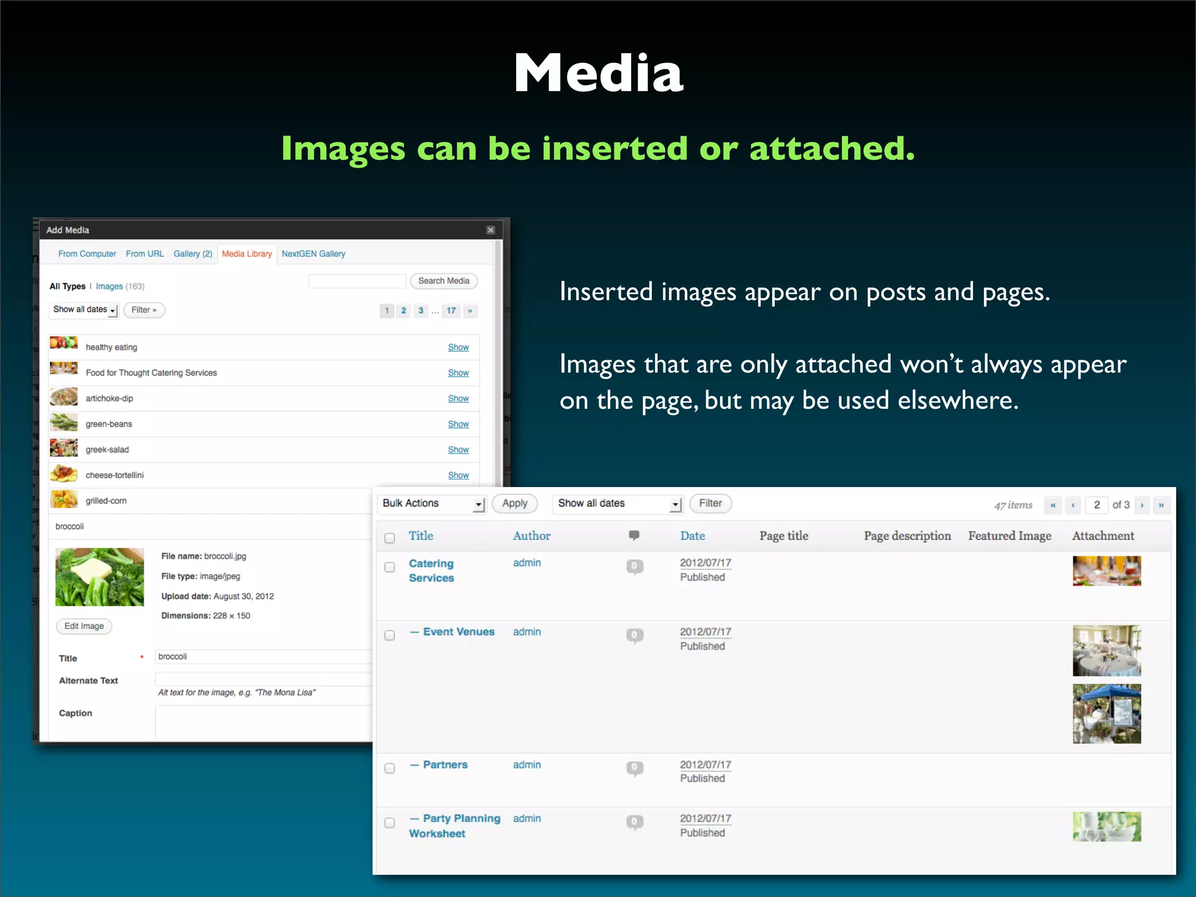Viewport: 1196px width, 897px height.
Task: Click the Search Media button
Action: coord(444,281)
